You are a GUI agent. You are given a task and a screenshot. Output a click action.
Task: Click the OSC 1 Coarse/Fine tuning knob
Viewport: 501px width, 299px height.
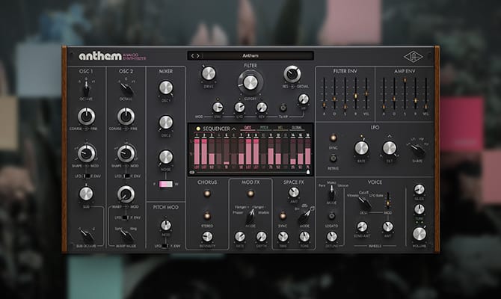coord(87,115)
